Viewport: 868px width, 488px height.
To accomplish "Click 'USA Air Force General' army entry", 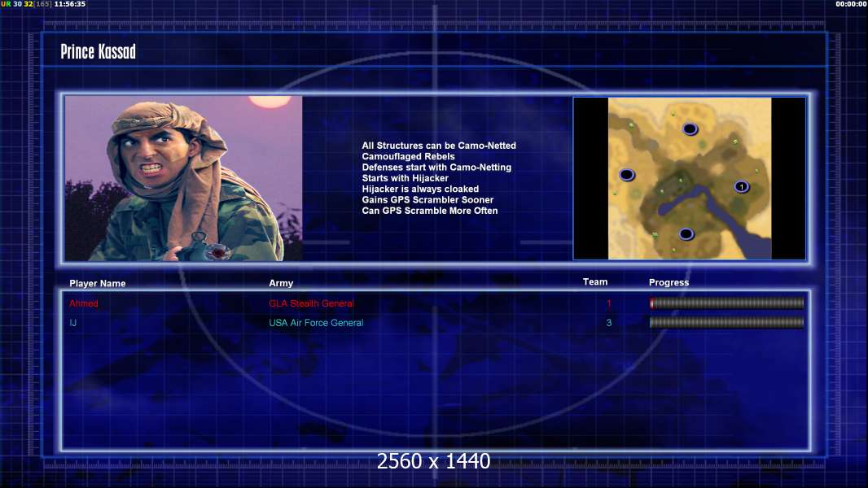I will pyautogui.click(x=316, y=323).
